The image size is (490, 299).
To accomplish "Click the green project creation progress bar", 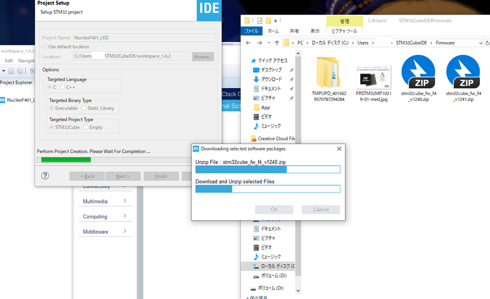I will click(x=66, y=160).
